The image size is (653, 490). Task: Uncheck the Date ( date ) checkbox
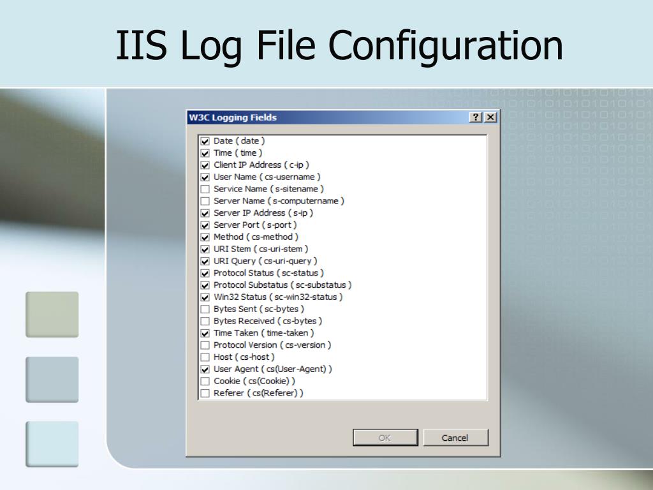click(205, 141)
